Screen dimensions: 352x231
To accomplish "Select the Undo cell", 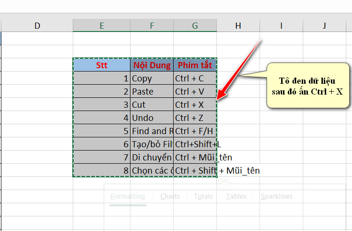I will point(152,118).
